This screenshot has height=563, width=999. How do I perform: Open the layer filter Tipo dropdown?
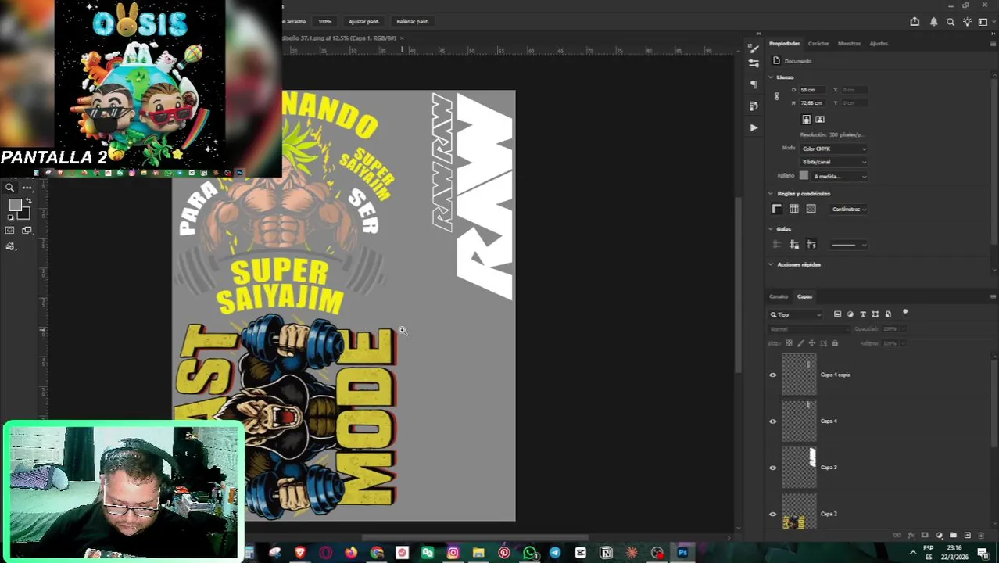pyautogui.click(x=796, y=314)
